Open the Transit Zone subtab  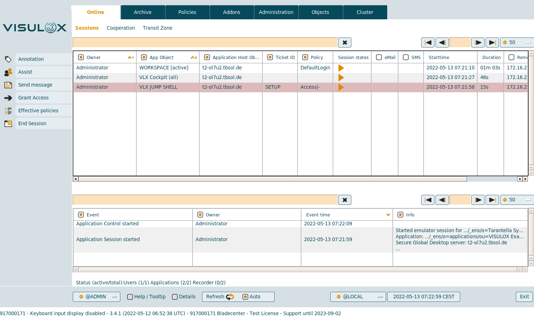pyautogui.click(x=157, y=28)
